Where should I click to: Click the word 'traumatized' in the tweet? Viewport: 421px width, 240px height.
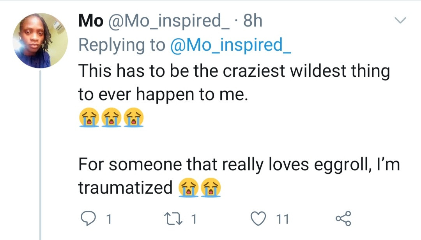click(125, 188)
